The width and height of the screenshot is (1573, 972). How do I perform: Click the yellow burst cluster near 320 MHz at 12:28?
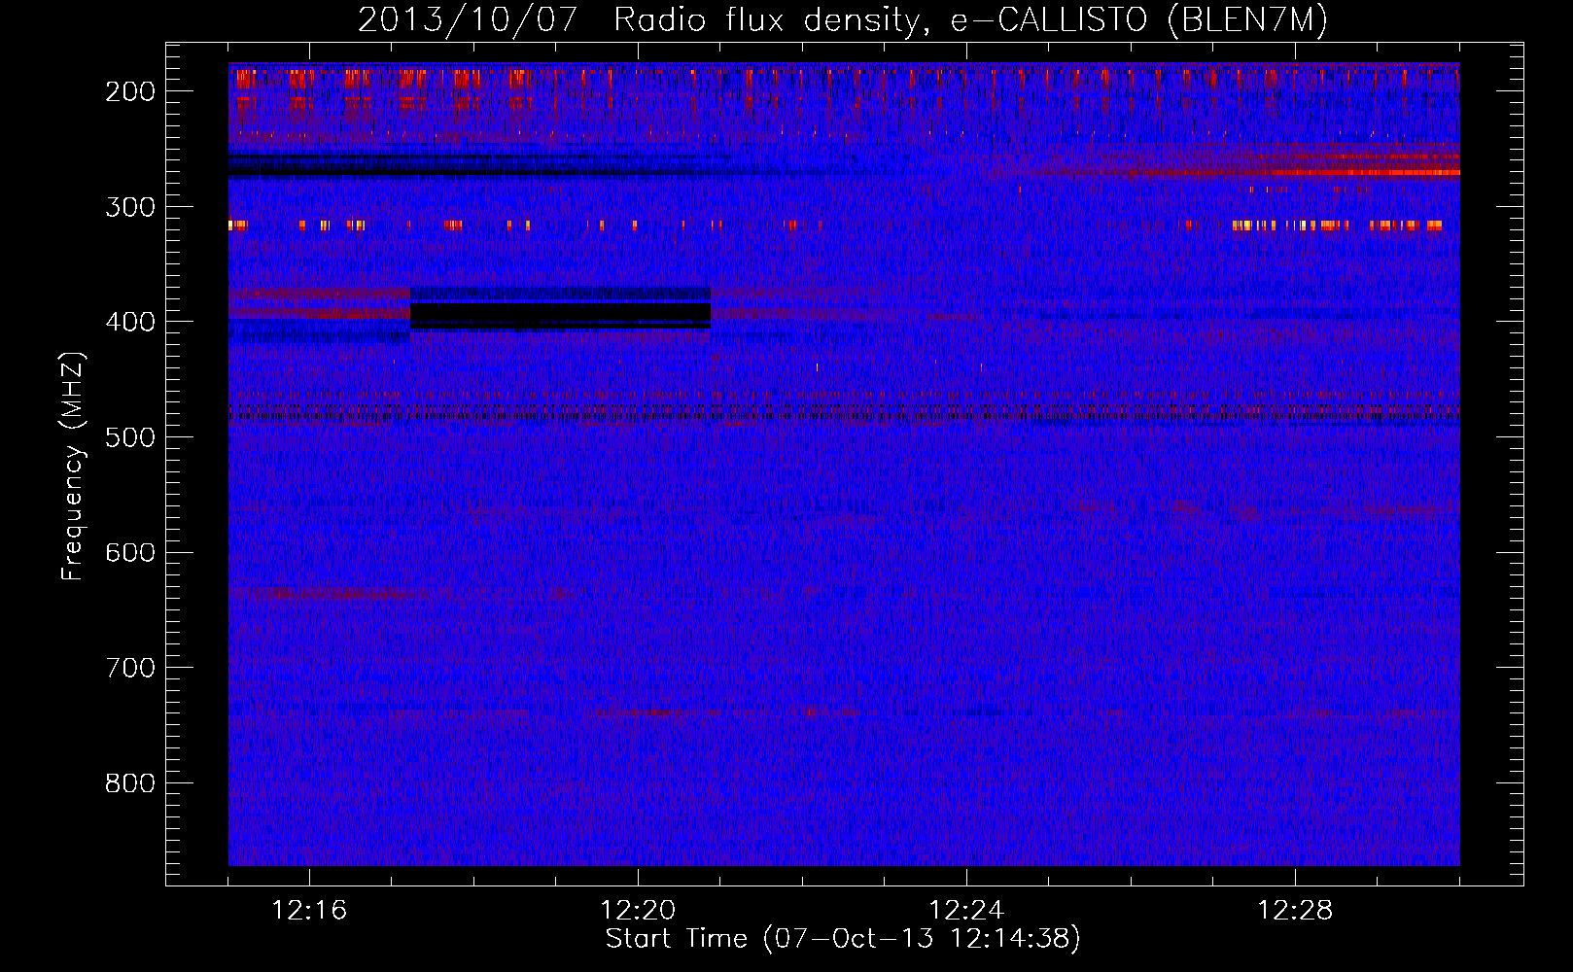pos(1337,226)
